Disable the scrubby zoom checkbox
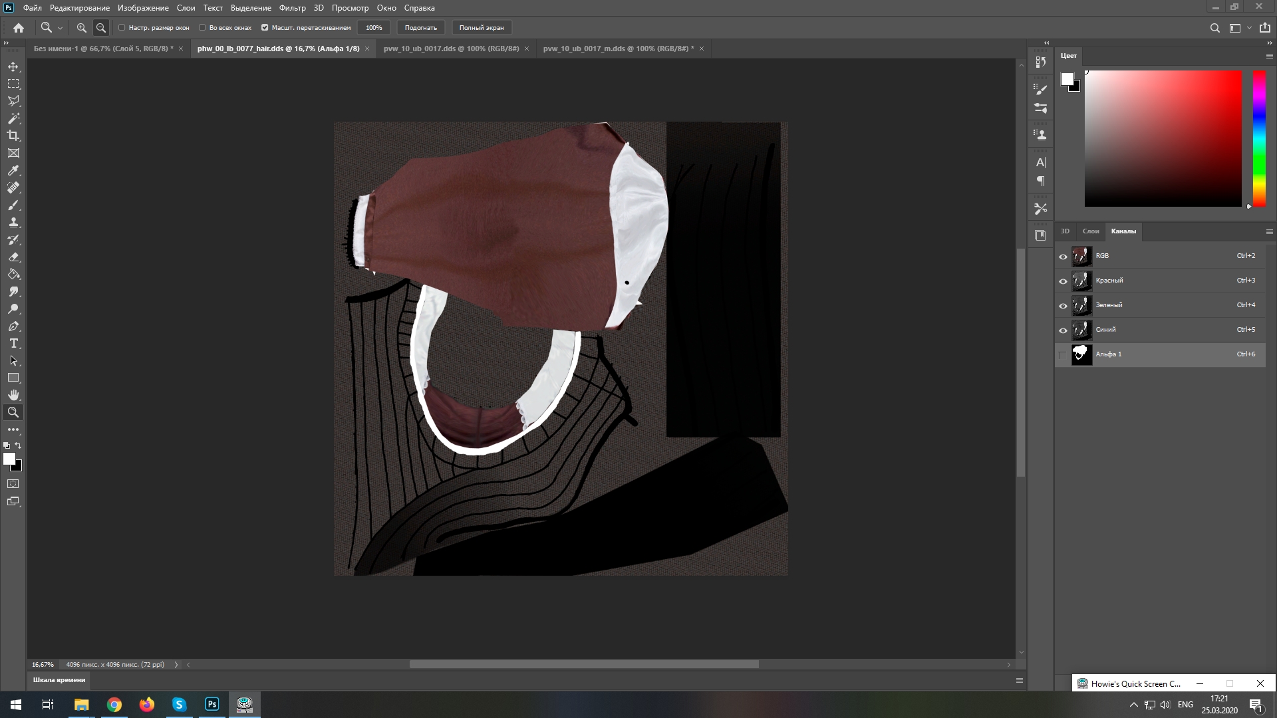The width and height of the screenshot is (1277, 718). pyautogui.click(x=265, y=28)
